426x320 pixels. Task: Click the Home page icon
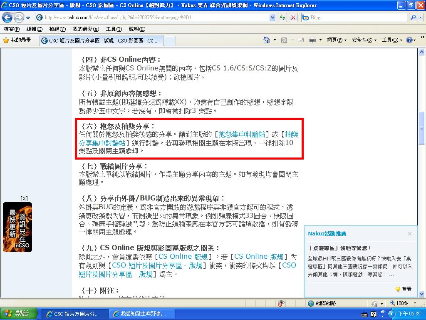(x=267, y=40)
